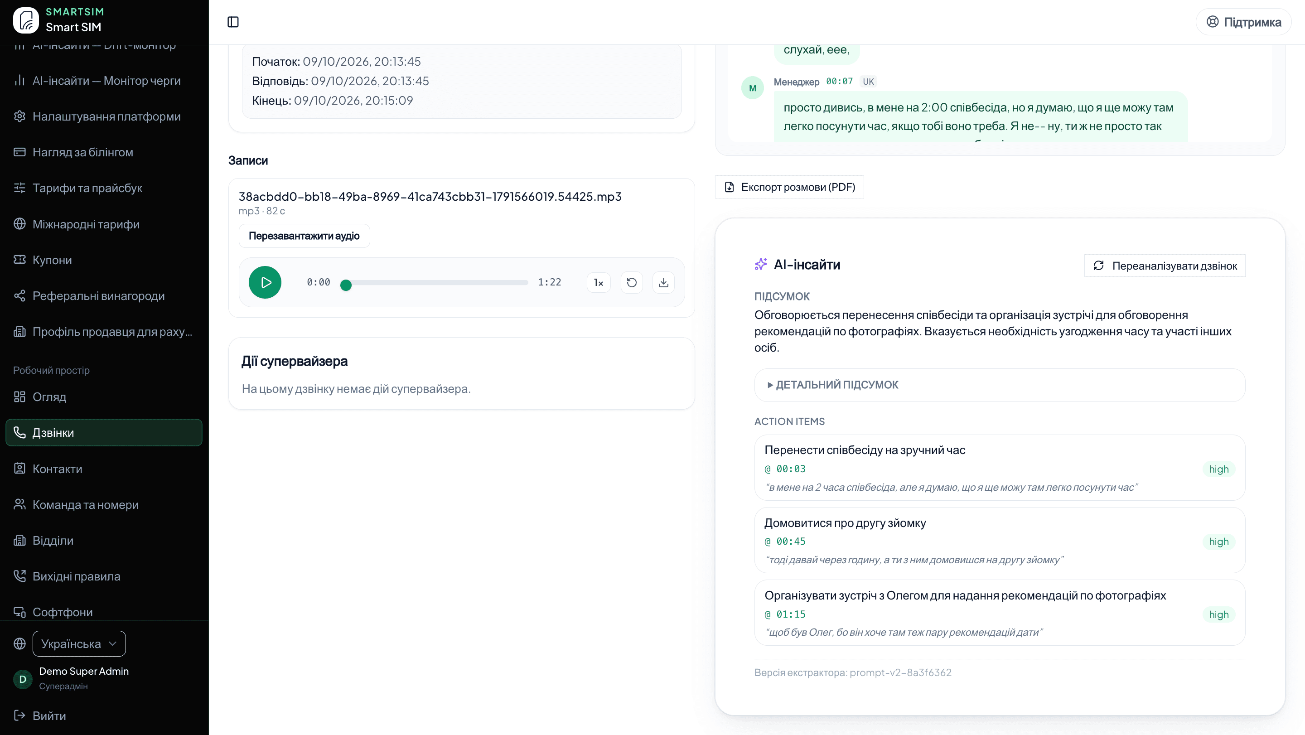Click Перезавантажити аудіо button
The image size is (1305, 735).
click(304, 236)
